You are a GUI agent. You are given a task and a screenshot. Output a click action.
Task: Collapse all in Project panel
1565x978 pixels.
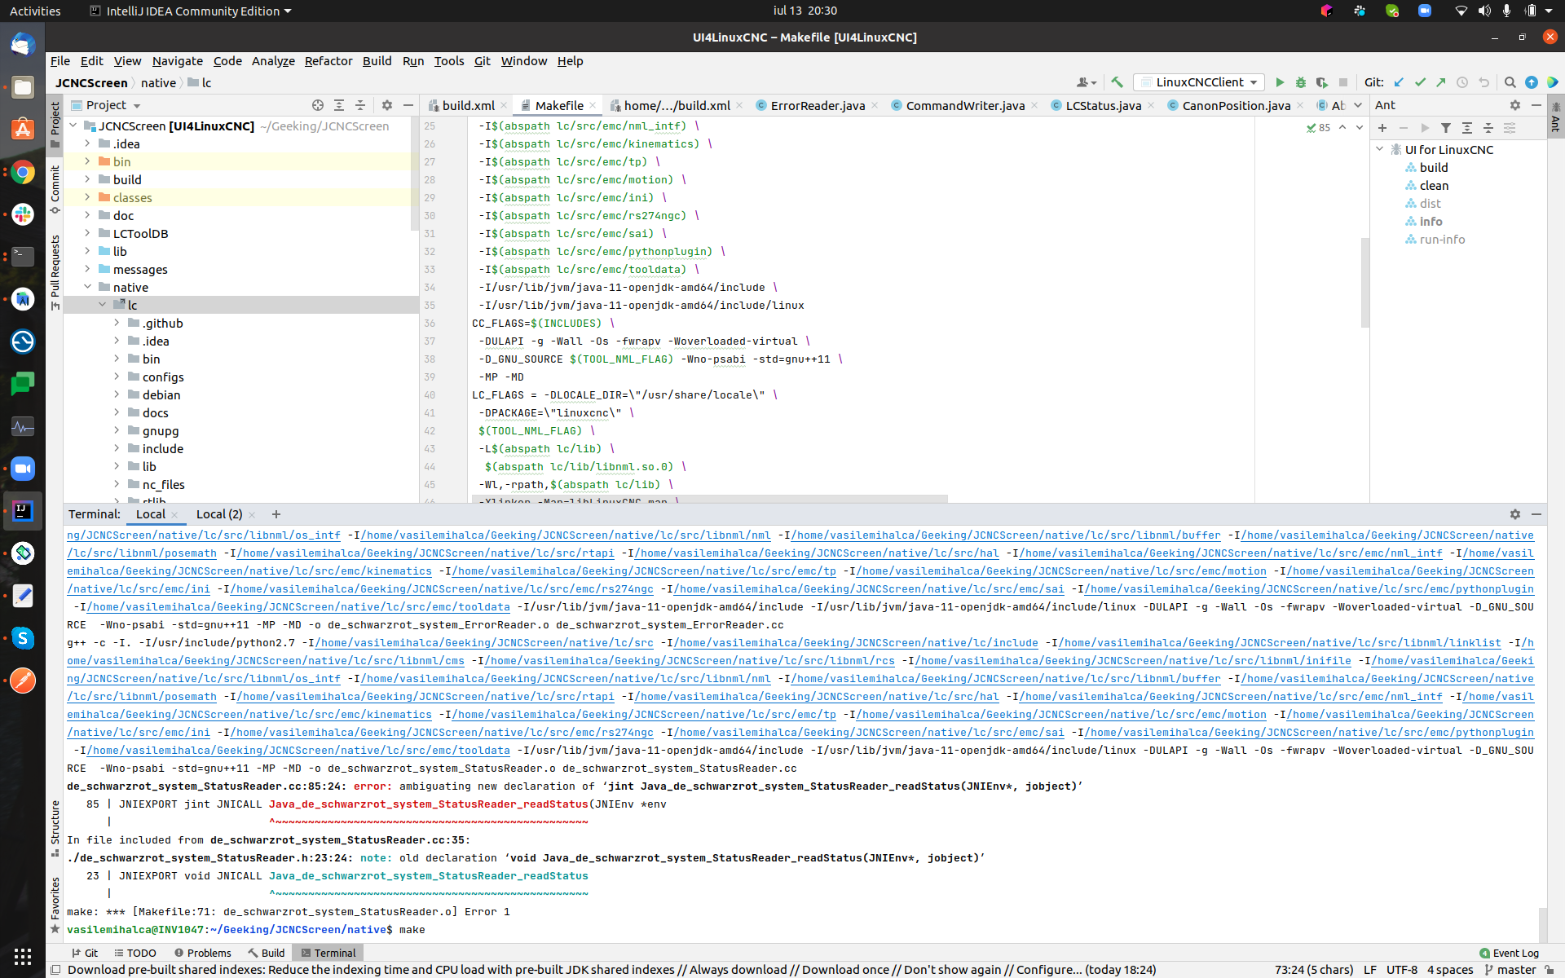point(360,105)
